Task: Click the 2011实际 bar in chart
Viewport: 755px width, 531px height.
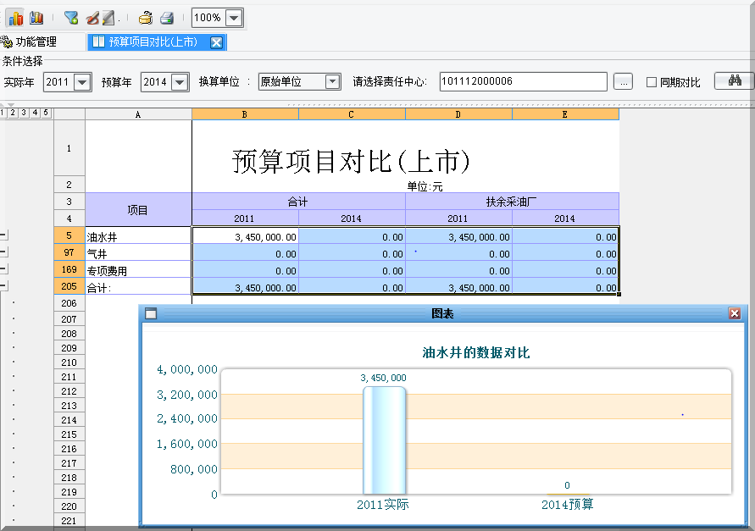Action: click(384, 440)
